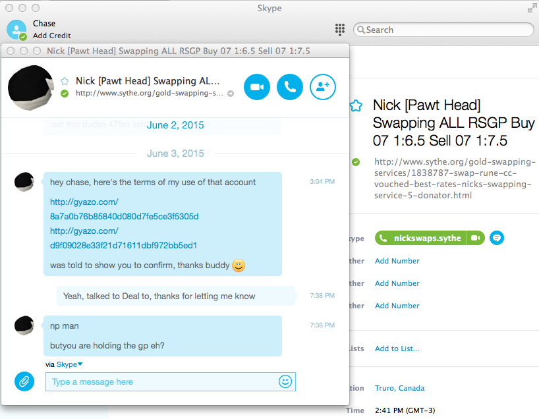Click the 'was told to show you' text
Image resolution: width=539 pixels, height=419 pixels.
click(x=140, y=265)
